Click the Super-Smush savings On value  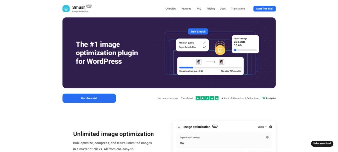click(182, 143)
